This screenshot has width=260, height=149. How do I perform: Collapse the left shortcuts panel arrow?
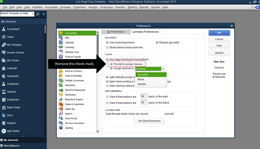(44, 14)
